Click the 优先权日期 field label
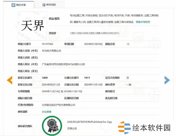 (111, 98)
